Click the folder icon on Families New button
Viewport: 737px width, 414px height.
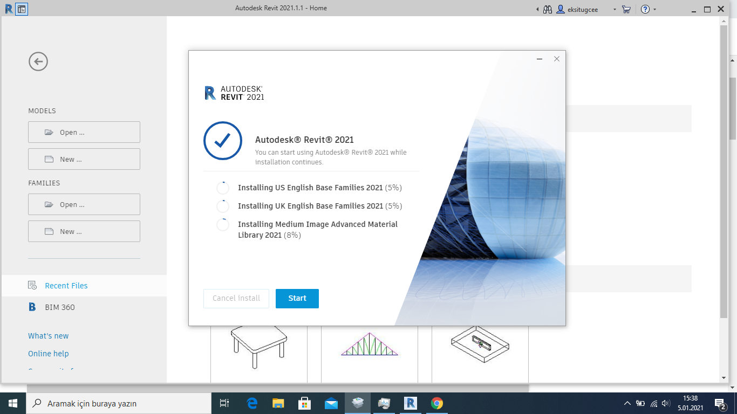tap(49, 231)
